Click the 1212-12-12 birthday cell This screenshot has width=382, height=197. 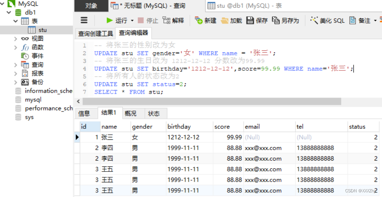(x=189, y=137)
